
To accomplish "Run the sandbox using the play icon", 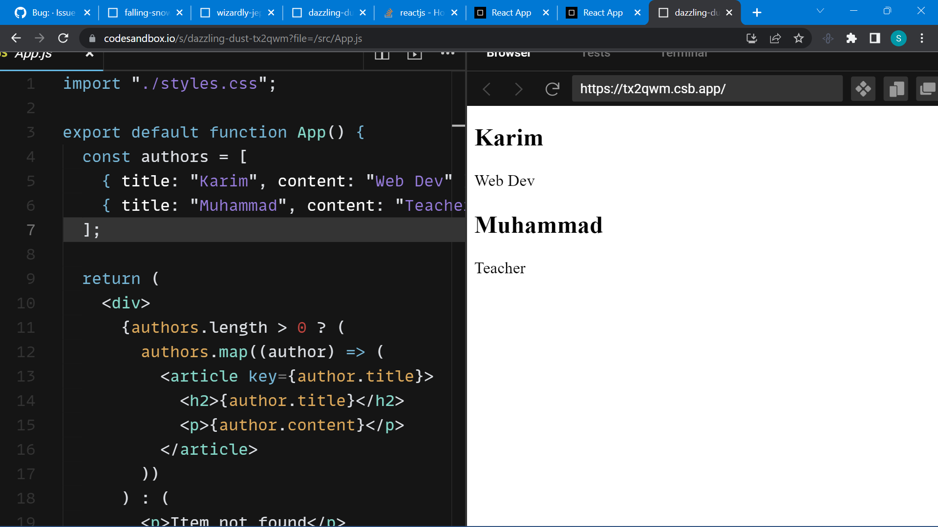I will [414, 54].
